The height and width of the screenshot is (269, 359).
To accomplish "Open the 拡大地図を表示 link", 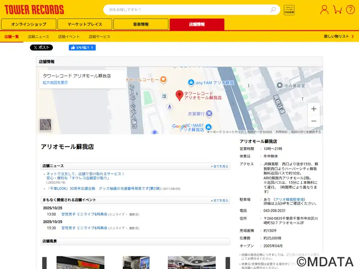I will tap(55, 83).
